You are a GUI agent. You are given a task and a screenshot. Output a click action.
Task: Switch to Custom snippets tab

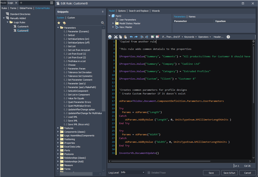click(x=71, y=18)
